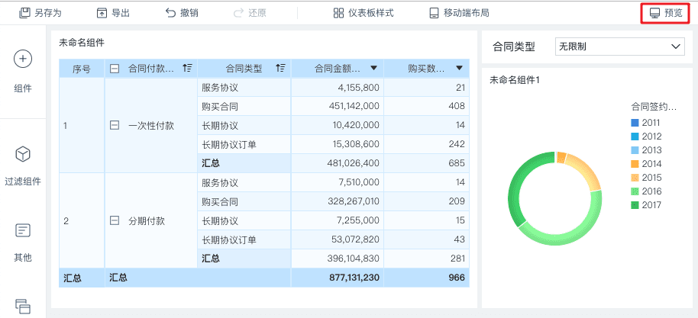698x318 pixels.
Task: Click the Save As (另存为) icon
Action: tap(25, 13)
